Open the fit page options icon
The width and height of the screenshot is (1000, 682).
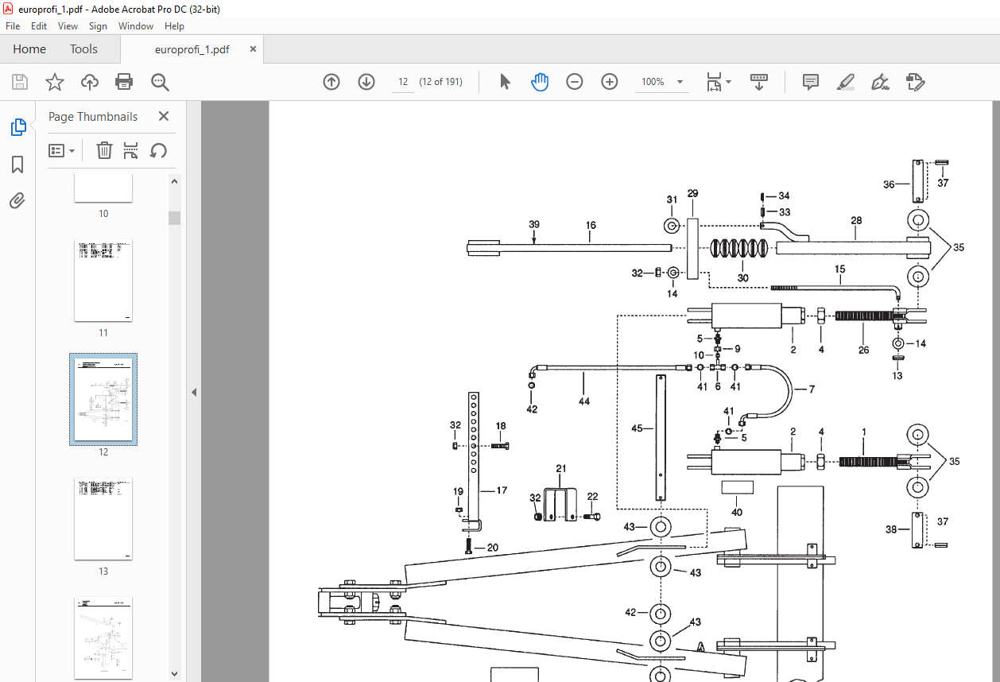[x=719, y=82]
